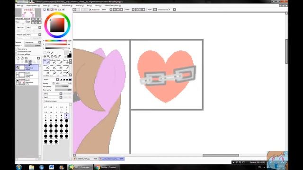The height and width of the screenshot is (170, 303).
Task: Open the stabilizer value dropdown
Action: 174,9
